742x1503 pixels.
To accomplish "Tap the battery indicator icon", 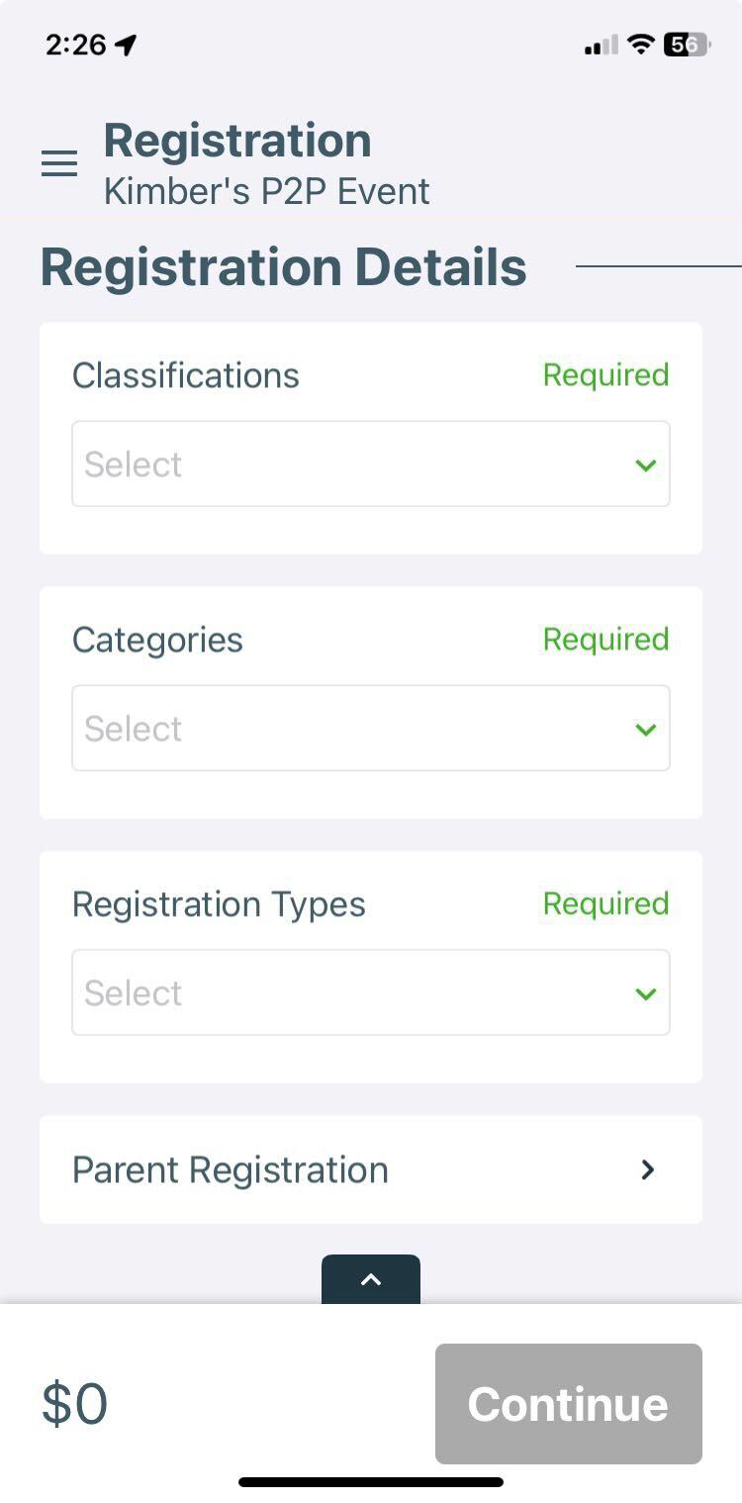I will pyautogui.click(x=686, y=45).
